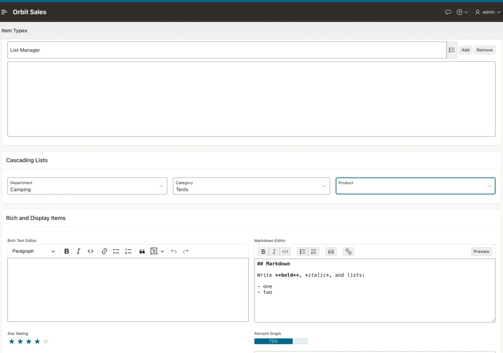Click redo in the Rich Text Editor
This screenshot has width=503, height=353.
coord(185,251)
